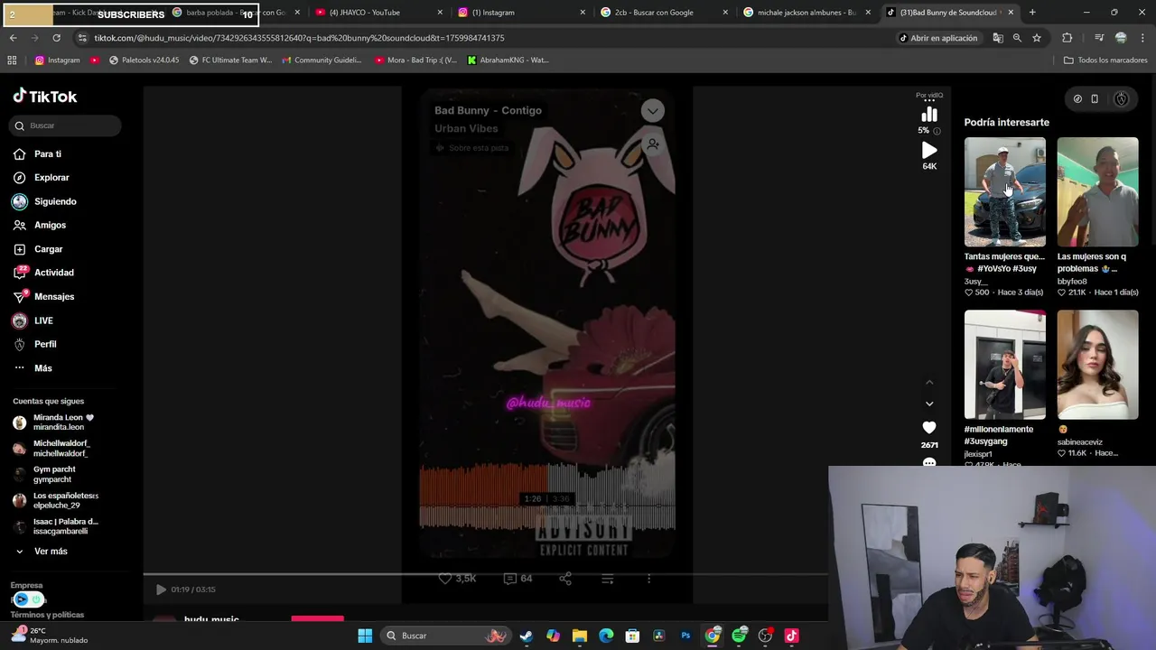Open Las mujeres son q problemas thumbnail
Viewport: 1156px width, 650px height.
1097,191
